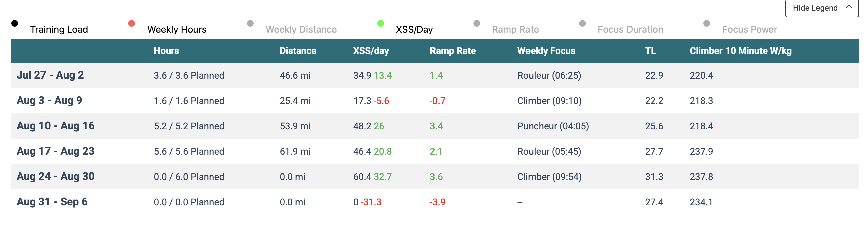Screen dimensions: 867x234
Task: Toggle Weekly Hours series label off
Action: click(177, 30)
